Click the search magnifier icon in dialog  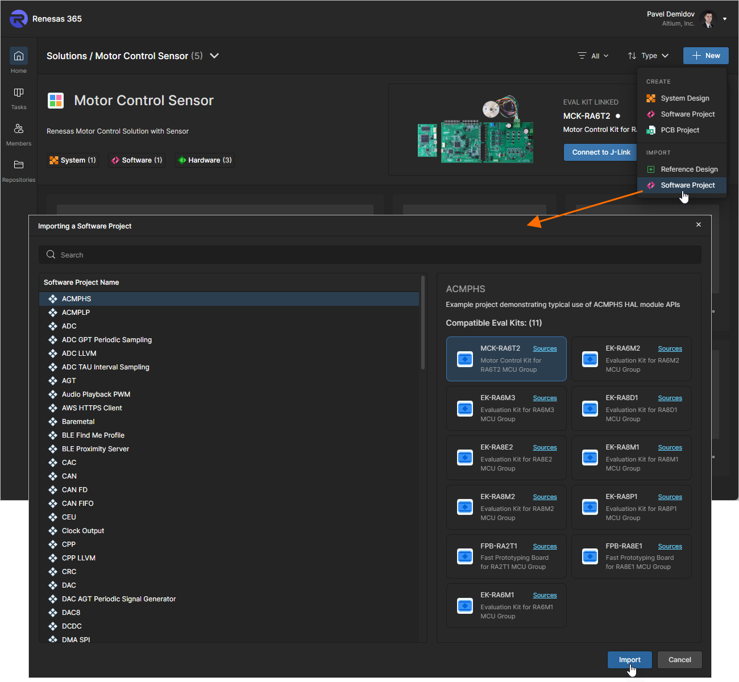pos(51,255)
